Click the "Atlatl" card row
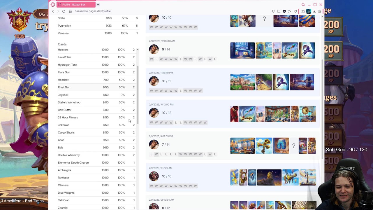Image resolution: width=373 pixels, height=210 pixels. pyautogui.click(x=96, y=140)
